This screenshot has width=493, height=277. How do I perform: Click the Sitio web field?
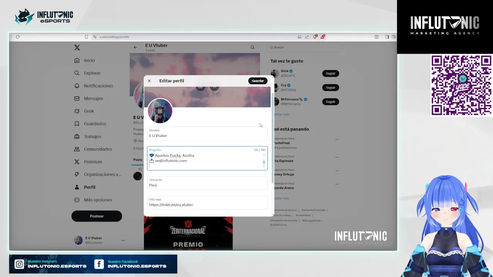pyautogui.click(x=207, y=203)
